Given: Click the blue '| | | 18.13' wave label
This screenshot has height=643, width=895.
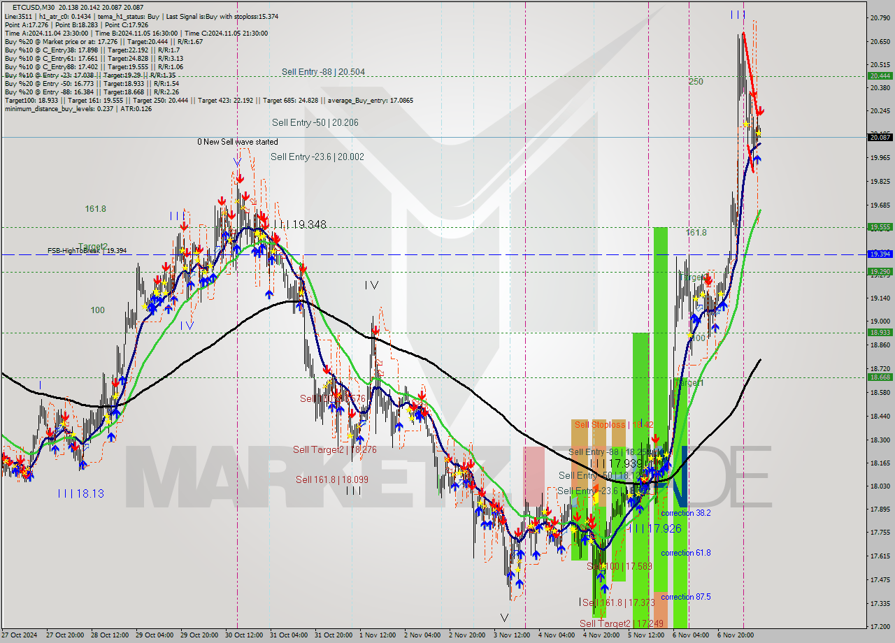Looking at the screenshot, I should pyautogui.click(x=80, y=493).
